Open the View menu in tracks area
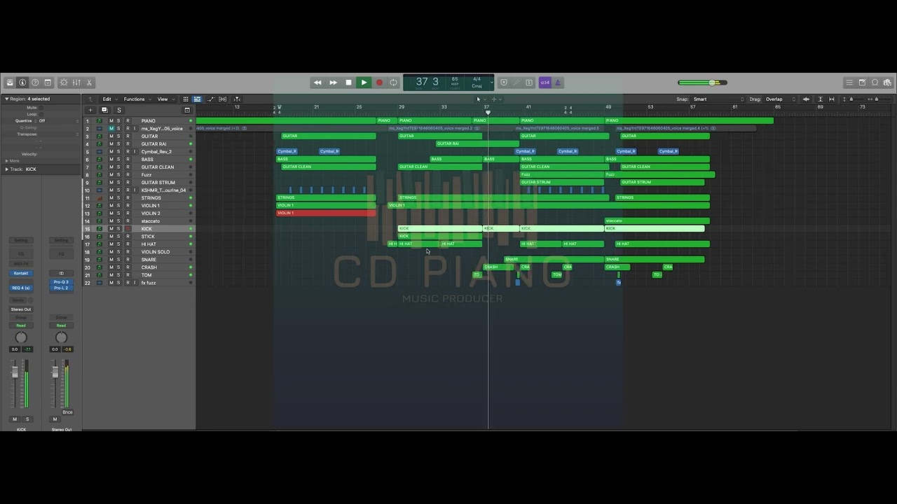897x504 pixels. point(164,99)
